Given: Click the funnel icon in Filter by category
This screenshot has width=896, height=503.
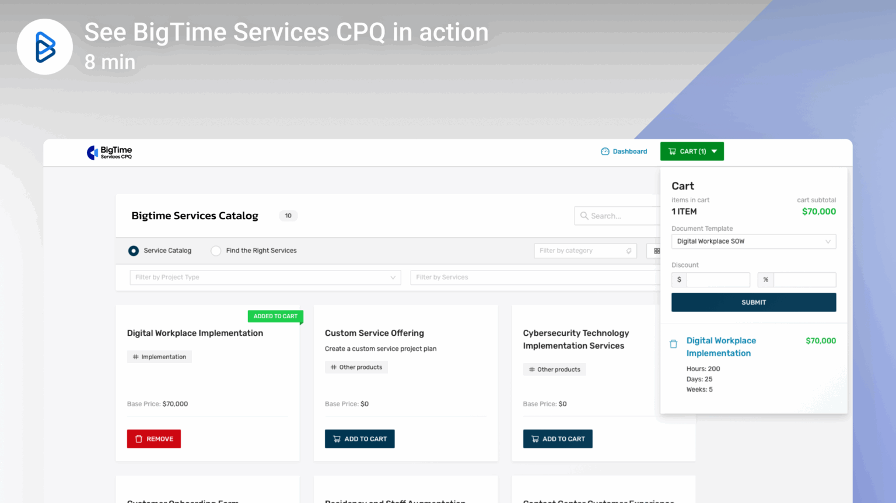Looking at the screenshot, I should (x=628, y=251).
